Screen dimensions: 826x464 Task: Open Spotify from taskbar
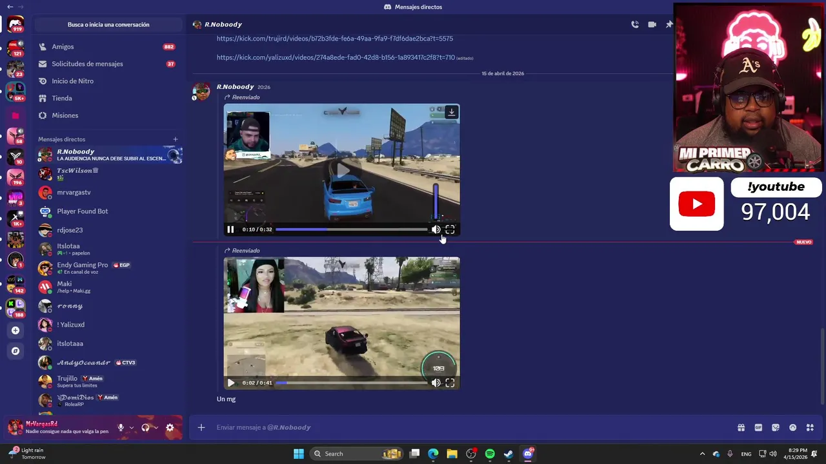tap(490, 454)
